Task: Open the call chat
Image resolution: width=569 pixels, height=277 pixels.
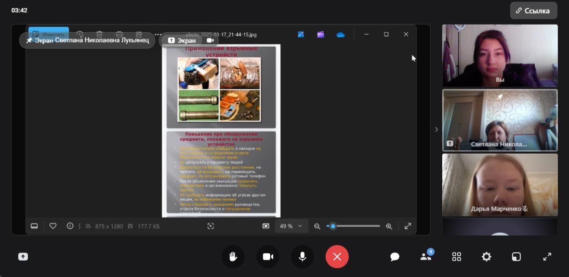Action: click(x=395, y=257)
